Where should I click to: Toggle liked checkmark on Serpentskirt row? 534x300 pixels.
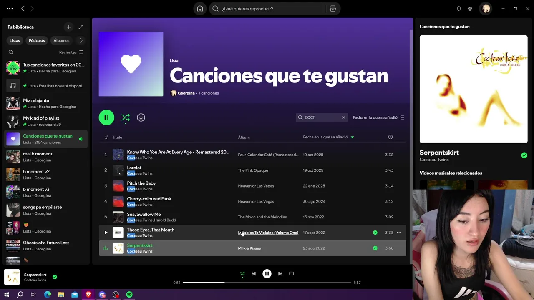click(x=375, y=248)
